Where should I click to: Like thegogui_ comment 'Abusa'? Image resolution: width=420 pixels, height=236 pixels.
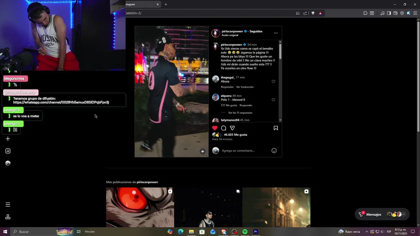(273, 82)
